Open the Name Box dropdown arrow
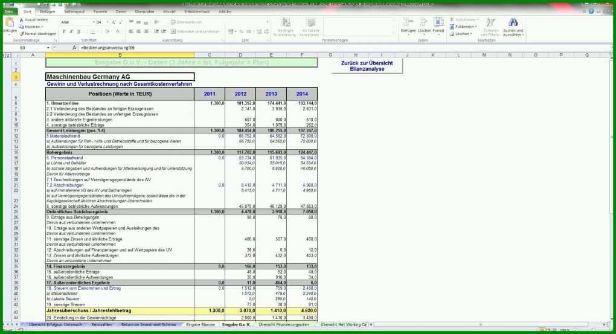Image resolution: width=616 pixels, height=334 pixels. point(48,48)
